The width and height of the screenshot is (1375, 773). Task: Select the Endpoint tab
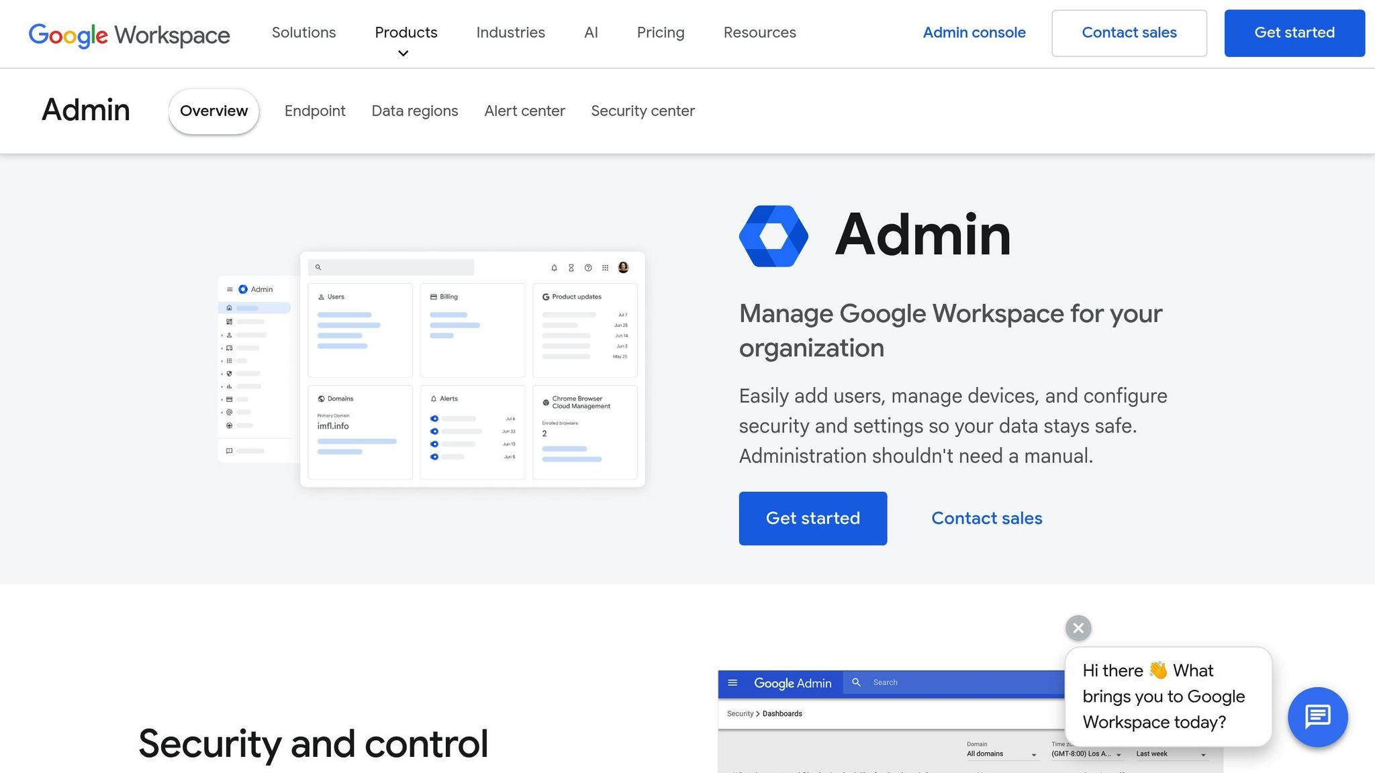click(x=315, y=111)
